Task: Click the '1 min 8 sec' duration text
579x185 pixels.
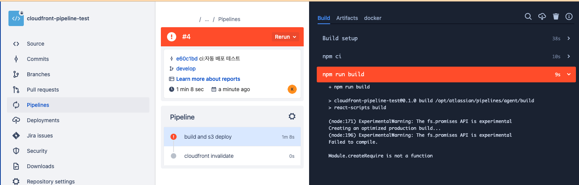Action: tap(190, 89)
